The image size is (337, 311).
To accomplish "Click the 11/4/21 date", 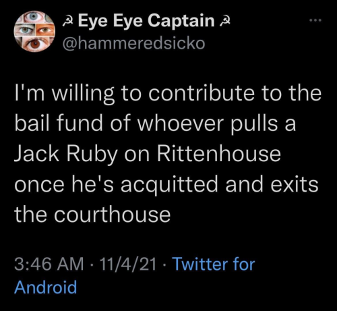I will (x=128, y=264).
